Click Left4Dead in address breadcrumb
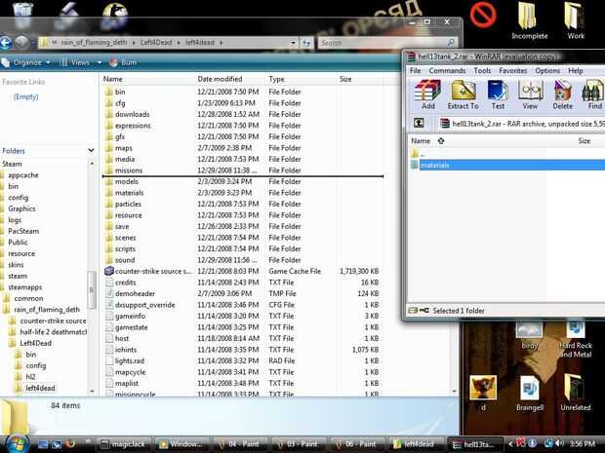Viewport: 605px width, 453px height. (156, 42)
